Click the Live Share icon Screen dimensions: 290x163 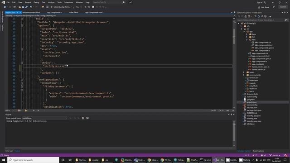click(259, 7)
